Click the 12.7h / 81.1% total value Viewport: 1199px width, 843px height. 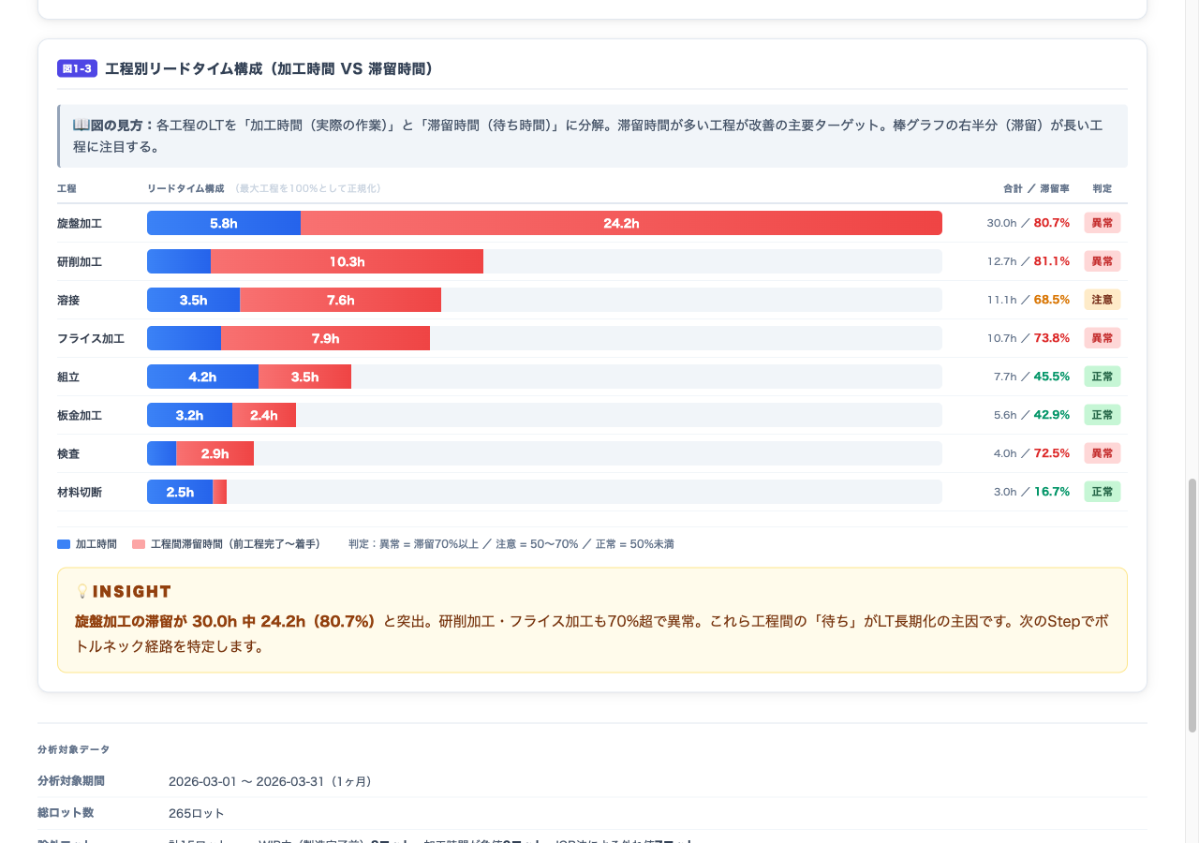(x=1028, y=261)
